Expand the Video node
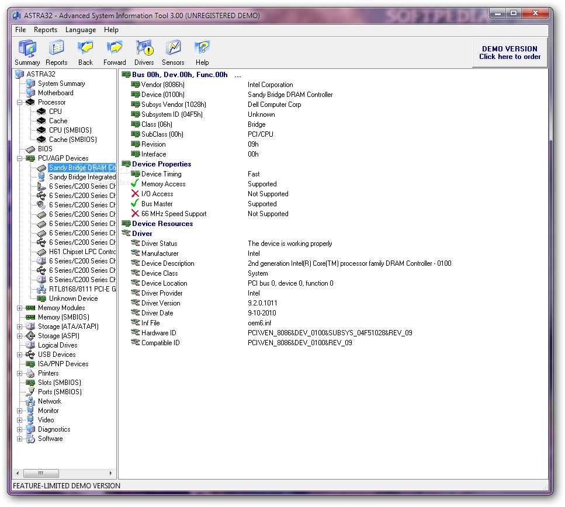 (19, 420)
